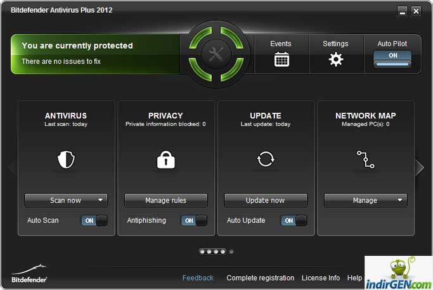Minimize the Bitdefender window

[403, 11]
